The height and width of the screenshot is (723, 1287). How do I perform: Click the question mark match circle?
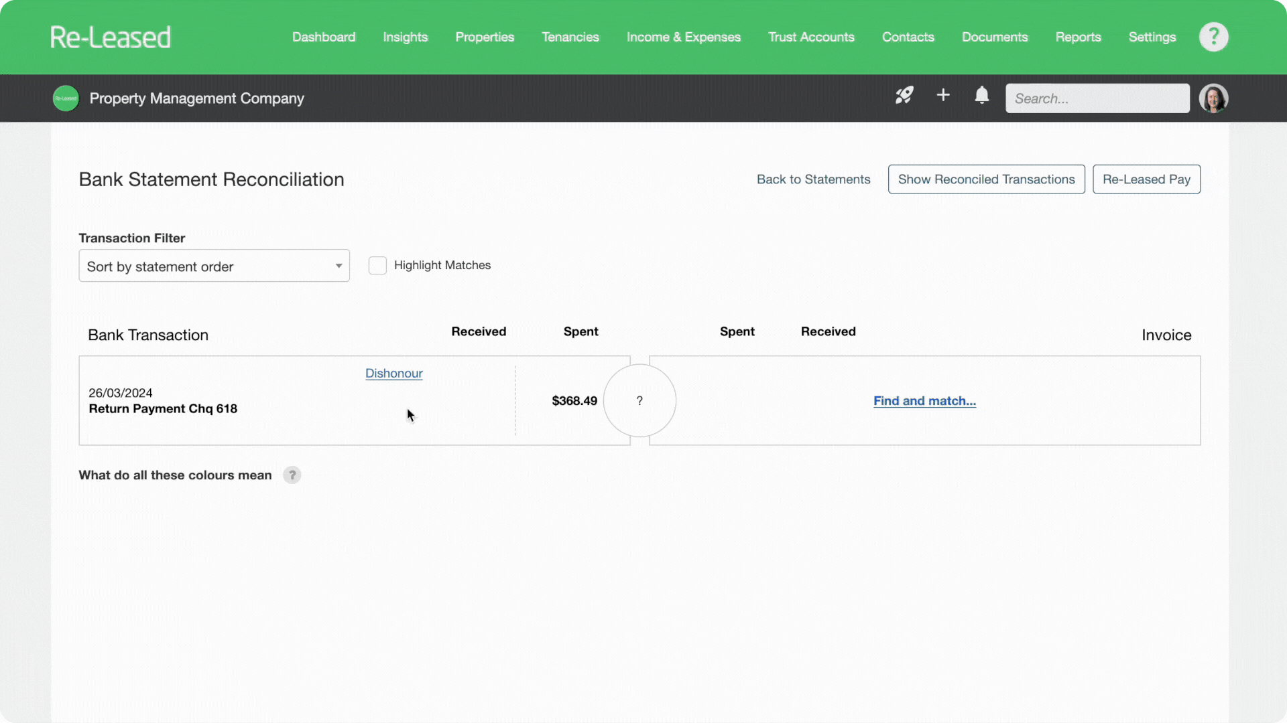click(x=639, y=400)
